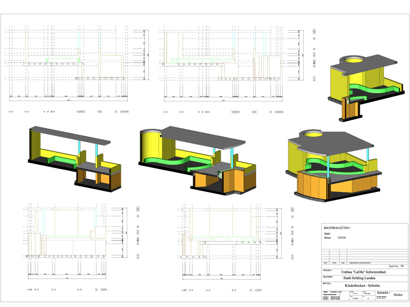Click the Kinderbecken - Schnitte title
This screenshot has height=307, width=410.
(x=362, y=285)
